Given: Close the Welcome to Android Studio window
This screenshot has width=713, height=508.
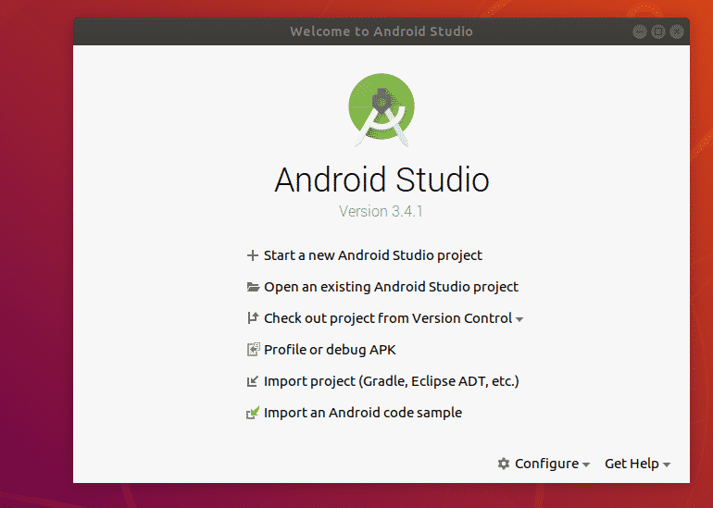Looking at the screenshot, I should point(677,31).
